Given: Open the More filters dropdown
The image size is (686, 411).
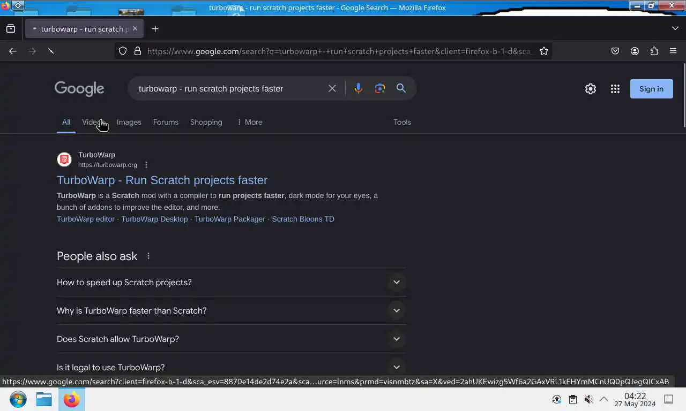Looking at the screenshot, I should pos(249,122).
